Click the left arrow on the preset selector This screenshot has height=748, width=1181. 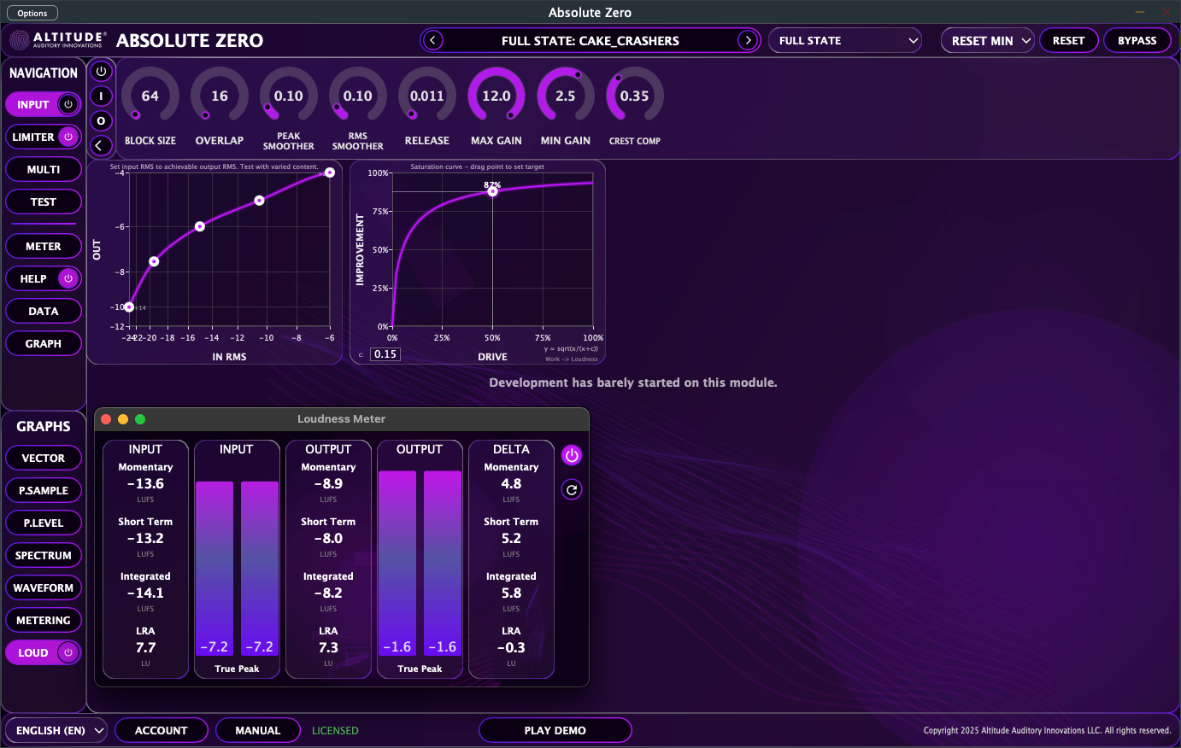tap(432, 39)
